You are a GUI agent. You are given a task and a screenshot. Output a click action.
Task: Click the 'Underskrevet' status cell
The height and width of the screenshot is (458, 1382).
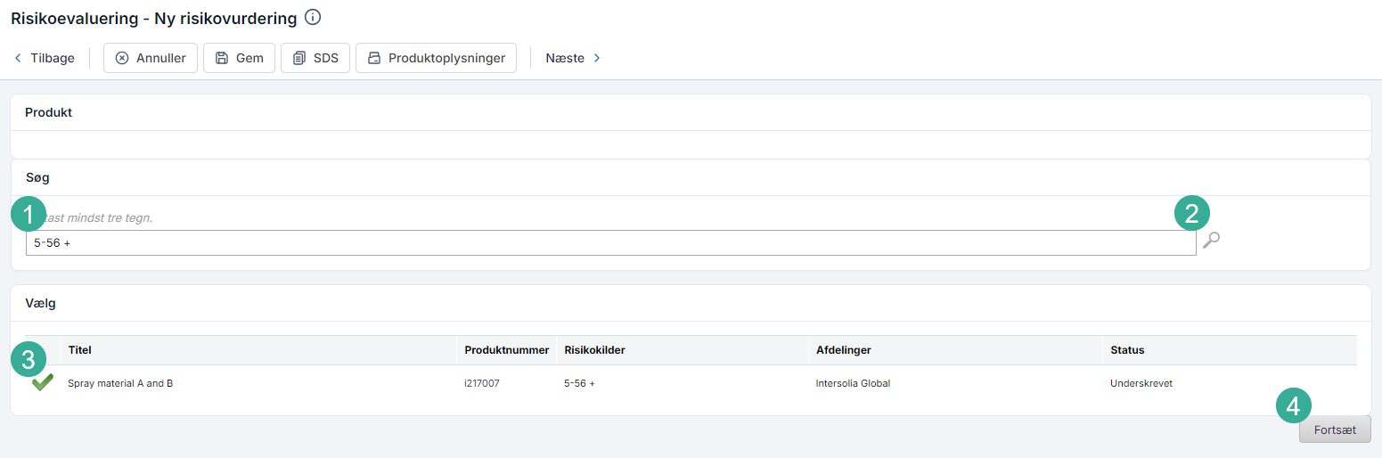[1141, 383]
